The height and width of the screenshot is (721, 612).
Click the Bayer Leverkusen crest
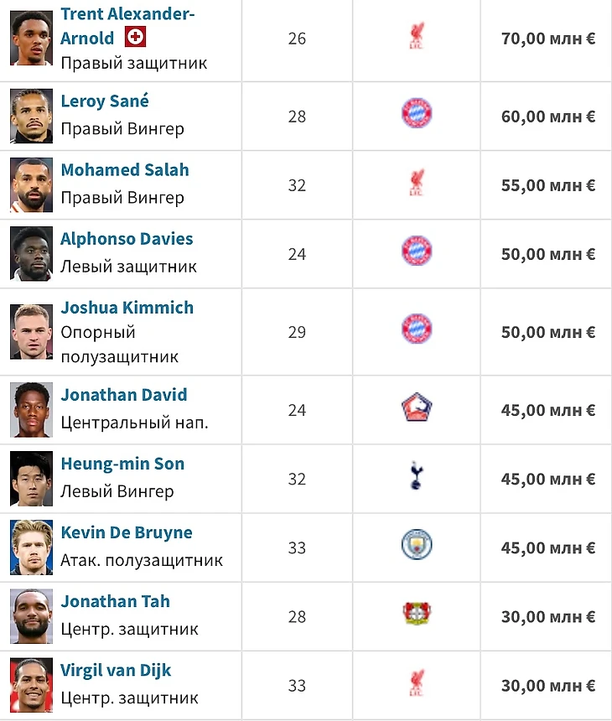pyautogui.click(x=416, y=615)
